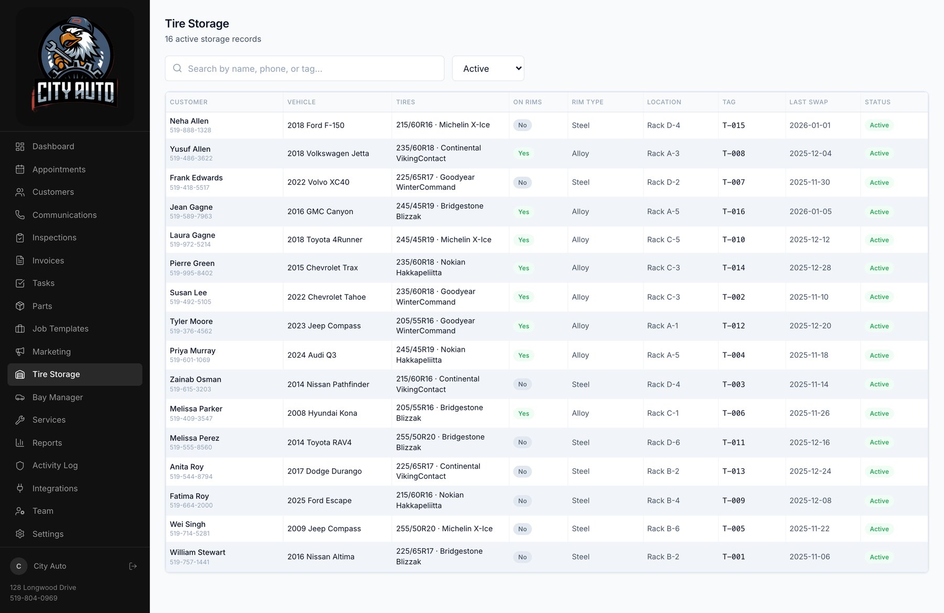Click the Integrations plug icon

click(20, 488)
